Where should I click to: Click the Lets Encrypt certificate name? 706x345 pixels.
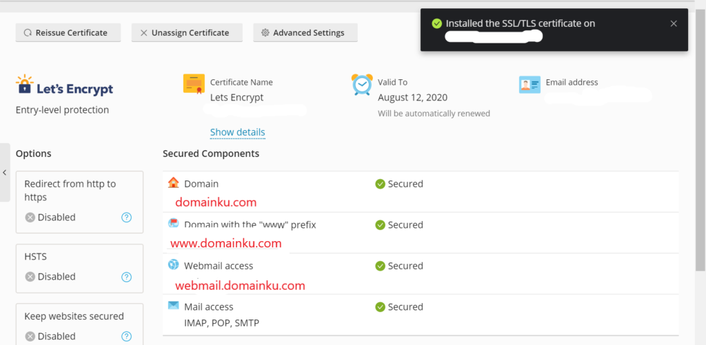tap(237, 98)
